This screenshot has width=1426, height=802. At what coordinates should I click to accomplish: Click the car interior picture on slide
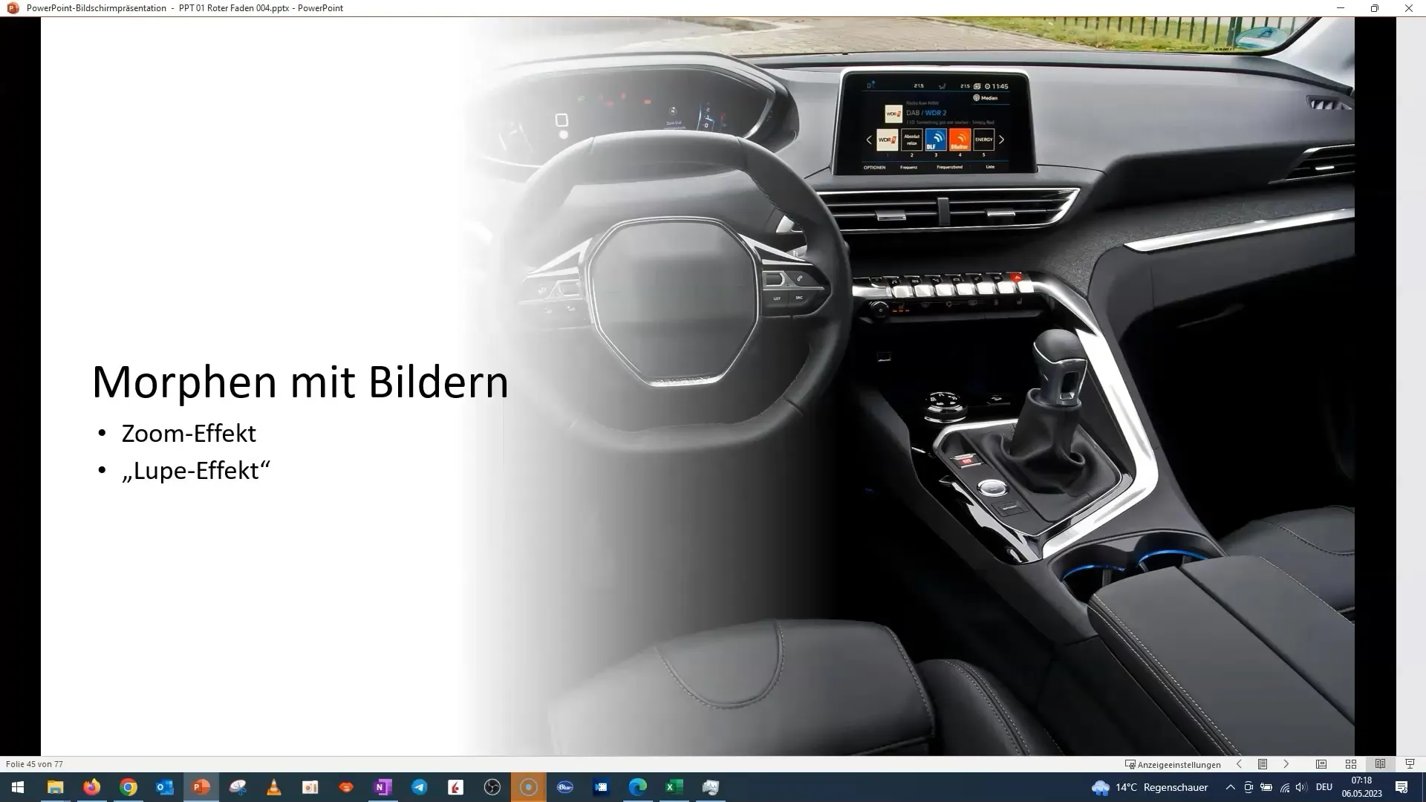(x=909, y=386)
